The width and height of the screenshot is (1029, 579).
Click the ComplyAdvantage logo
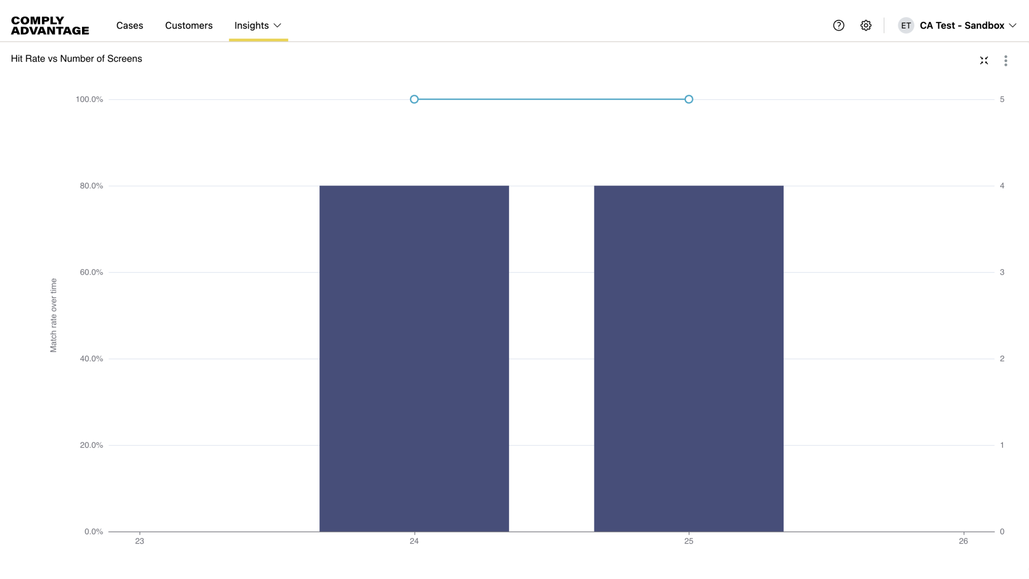(x=50, y=25)
